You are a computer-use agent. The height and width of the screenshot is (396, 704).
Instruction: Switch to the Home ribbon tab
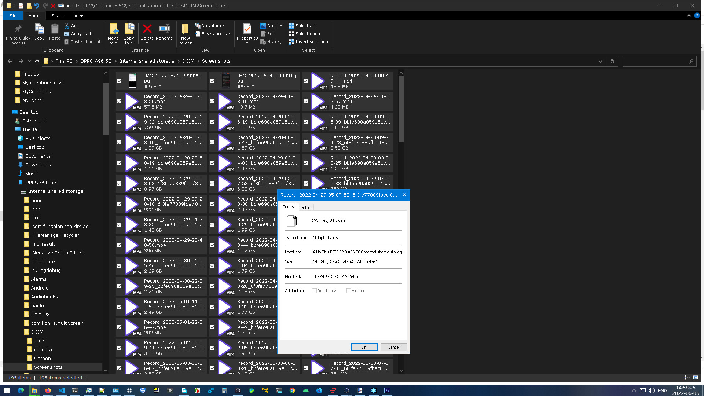34,16
